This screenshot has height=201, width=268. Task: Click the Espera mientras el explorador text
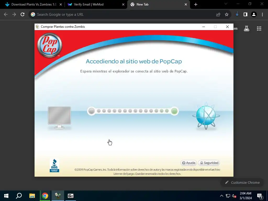click(x=134, y=71)
